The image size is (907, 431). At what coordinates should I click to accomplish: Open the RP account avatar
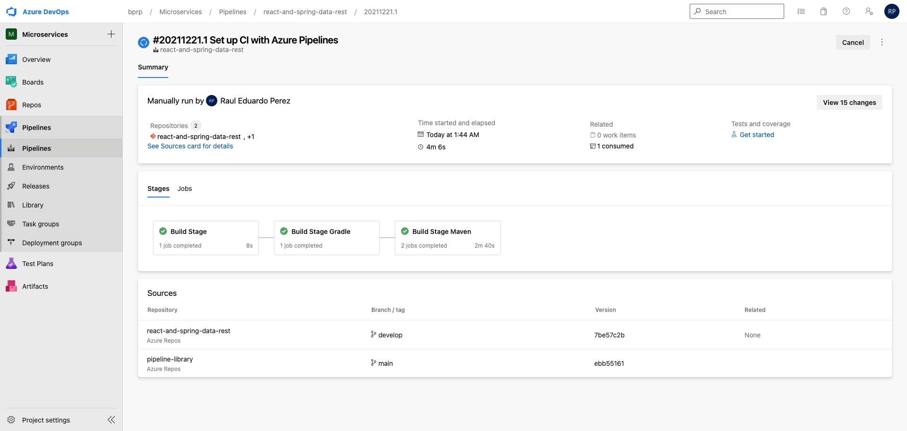coord(892,11)
